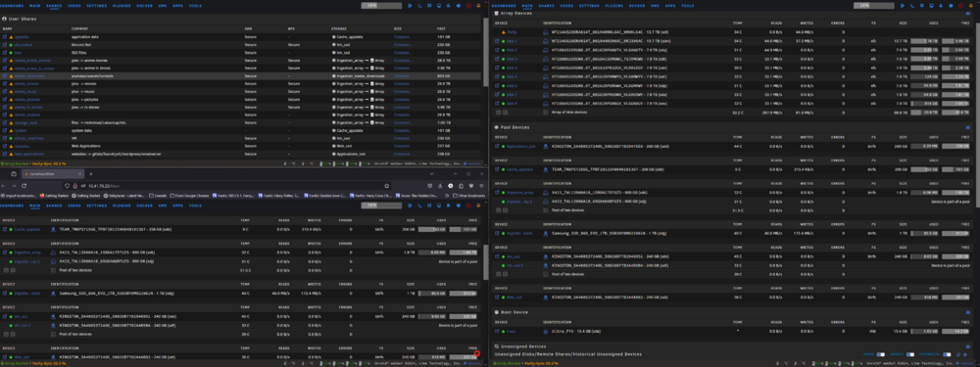Open browse icon beside Flash boot device

(x=498, y=332)
